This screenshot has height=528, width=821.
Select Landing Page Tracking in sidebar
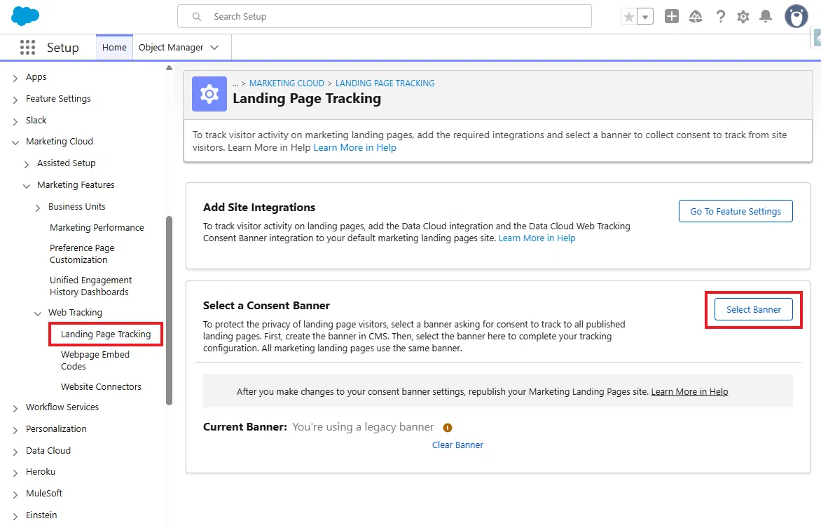click(x=106, y=334)
